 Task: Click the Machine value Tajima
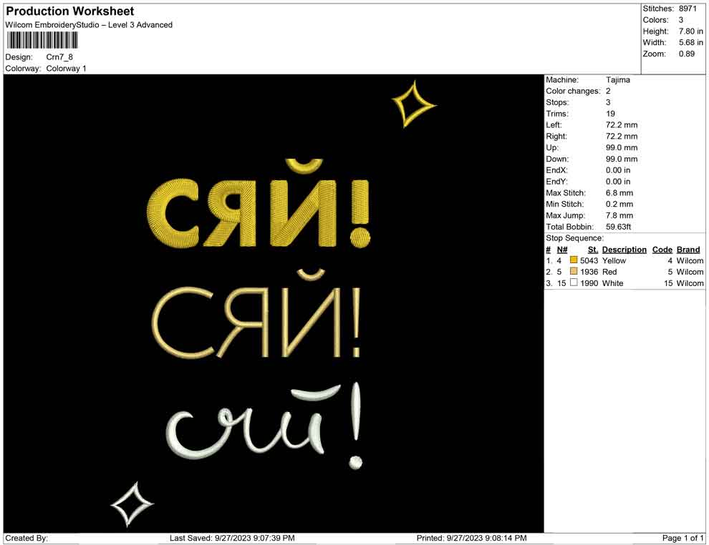click(x=617, y=79)
